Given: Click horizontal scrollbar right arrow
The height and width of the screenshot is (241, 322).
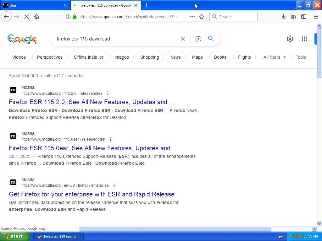Looking at the screenshot, I should [314, 229].
